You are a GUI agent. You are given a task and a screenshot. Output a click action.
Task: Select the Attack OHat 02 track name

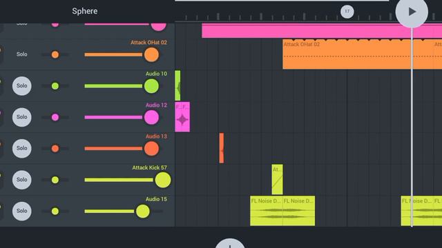[148, 43]
